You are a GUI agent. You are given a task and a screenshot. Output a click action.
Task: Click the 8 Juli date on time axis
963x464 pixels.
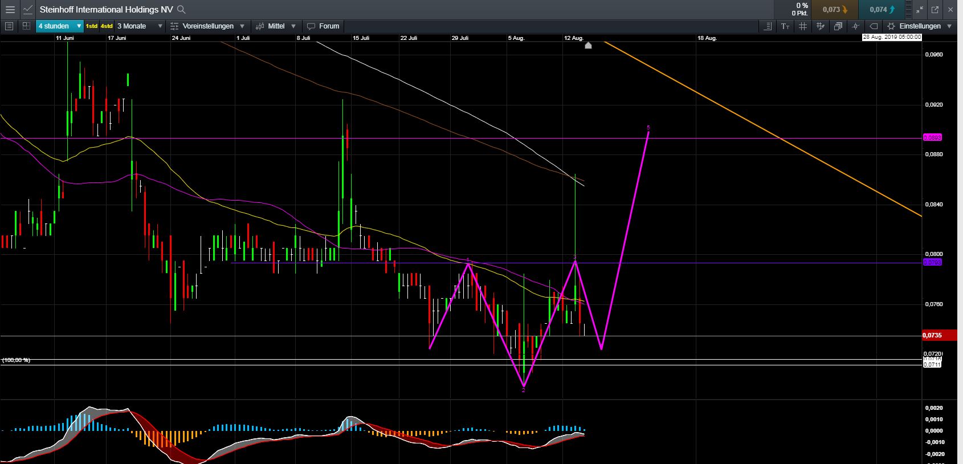point(303,38)
